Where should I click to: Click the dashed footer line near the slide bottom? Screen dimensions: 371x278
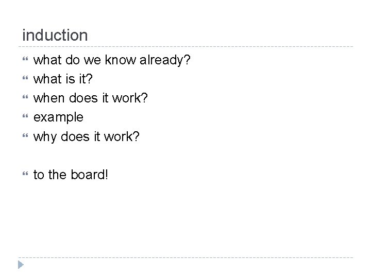pyautogui.click(x=185, y=257)
